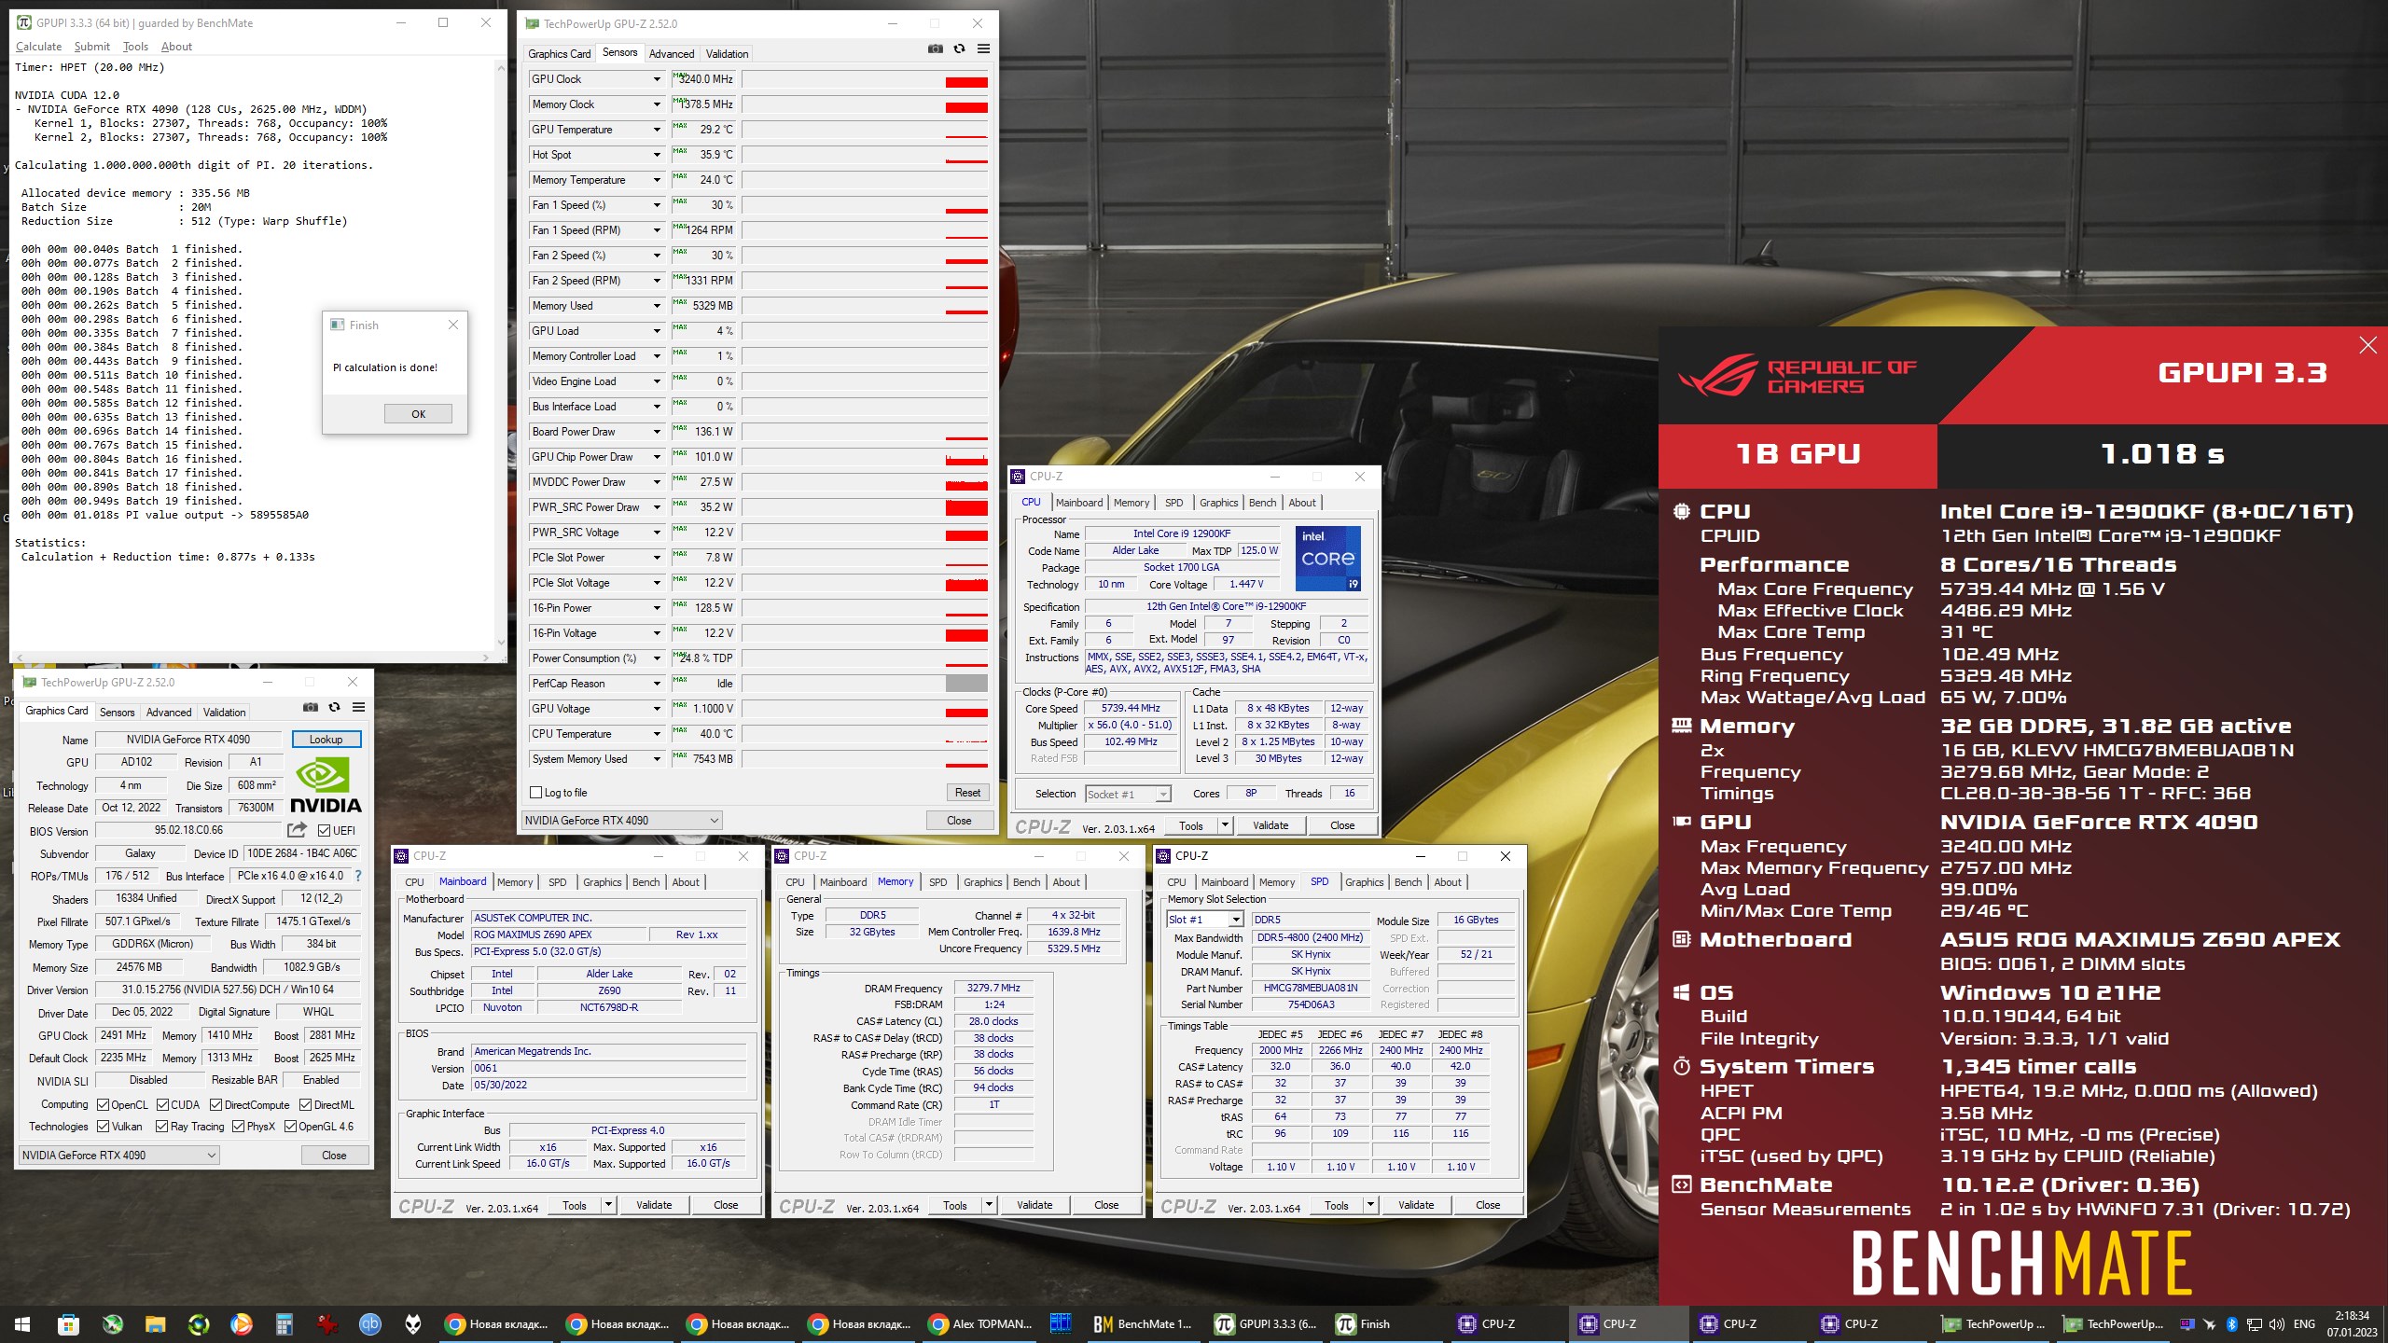Screen dimensions: 2388x1343
Task: Click Validate in CPU-Z CPU window
Action: pos(1270,825)
